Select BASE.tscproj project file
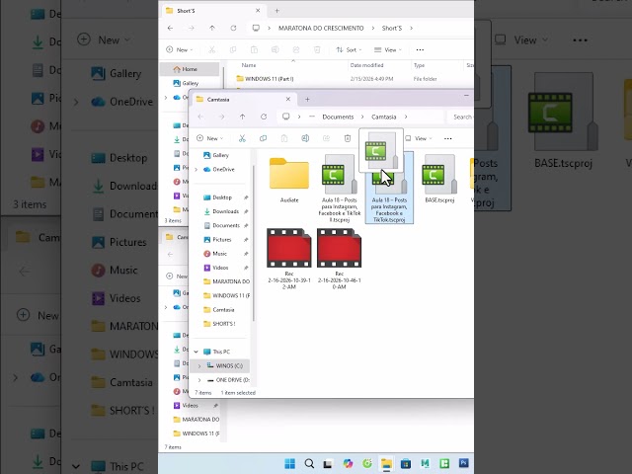 pyautogui.click(x=439, y=179)
